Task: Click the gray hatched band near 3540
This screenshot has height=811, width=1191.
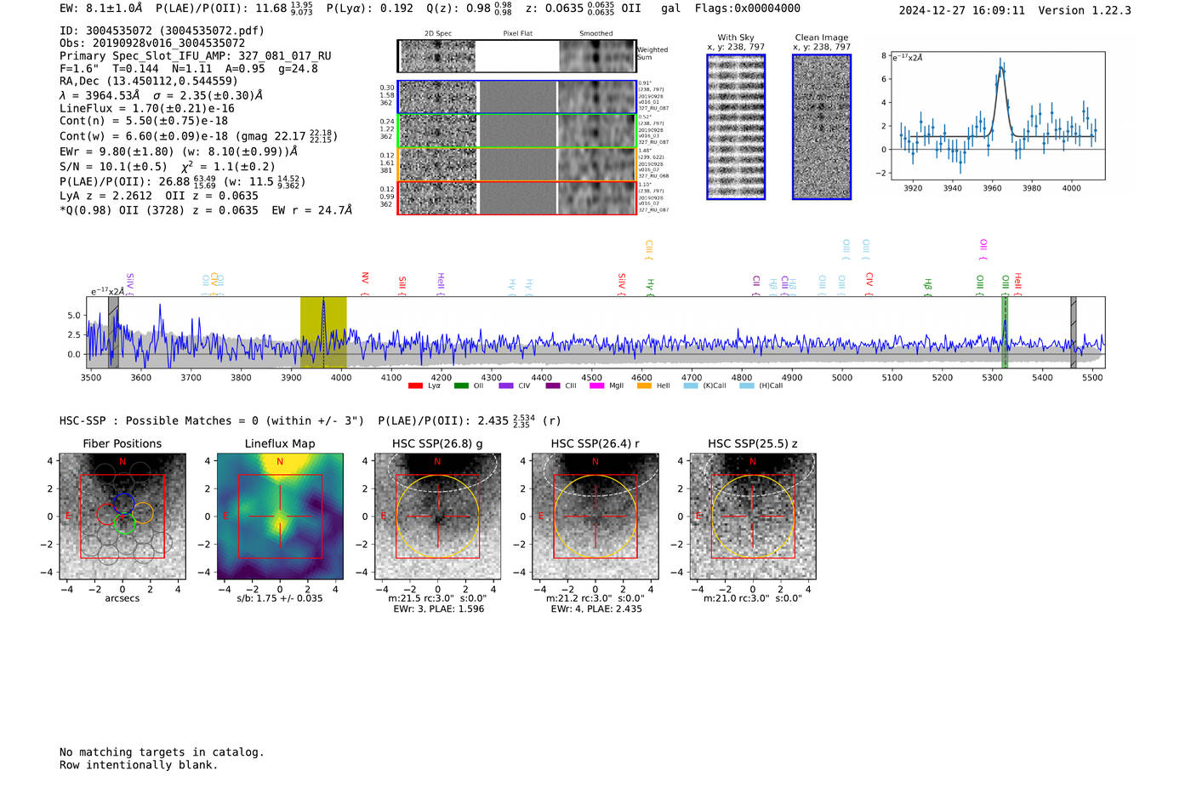Action: click(x=113, y=332)
